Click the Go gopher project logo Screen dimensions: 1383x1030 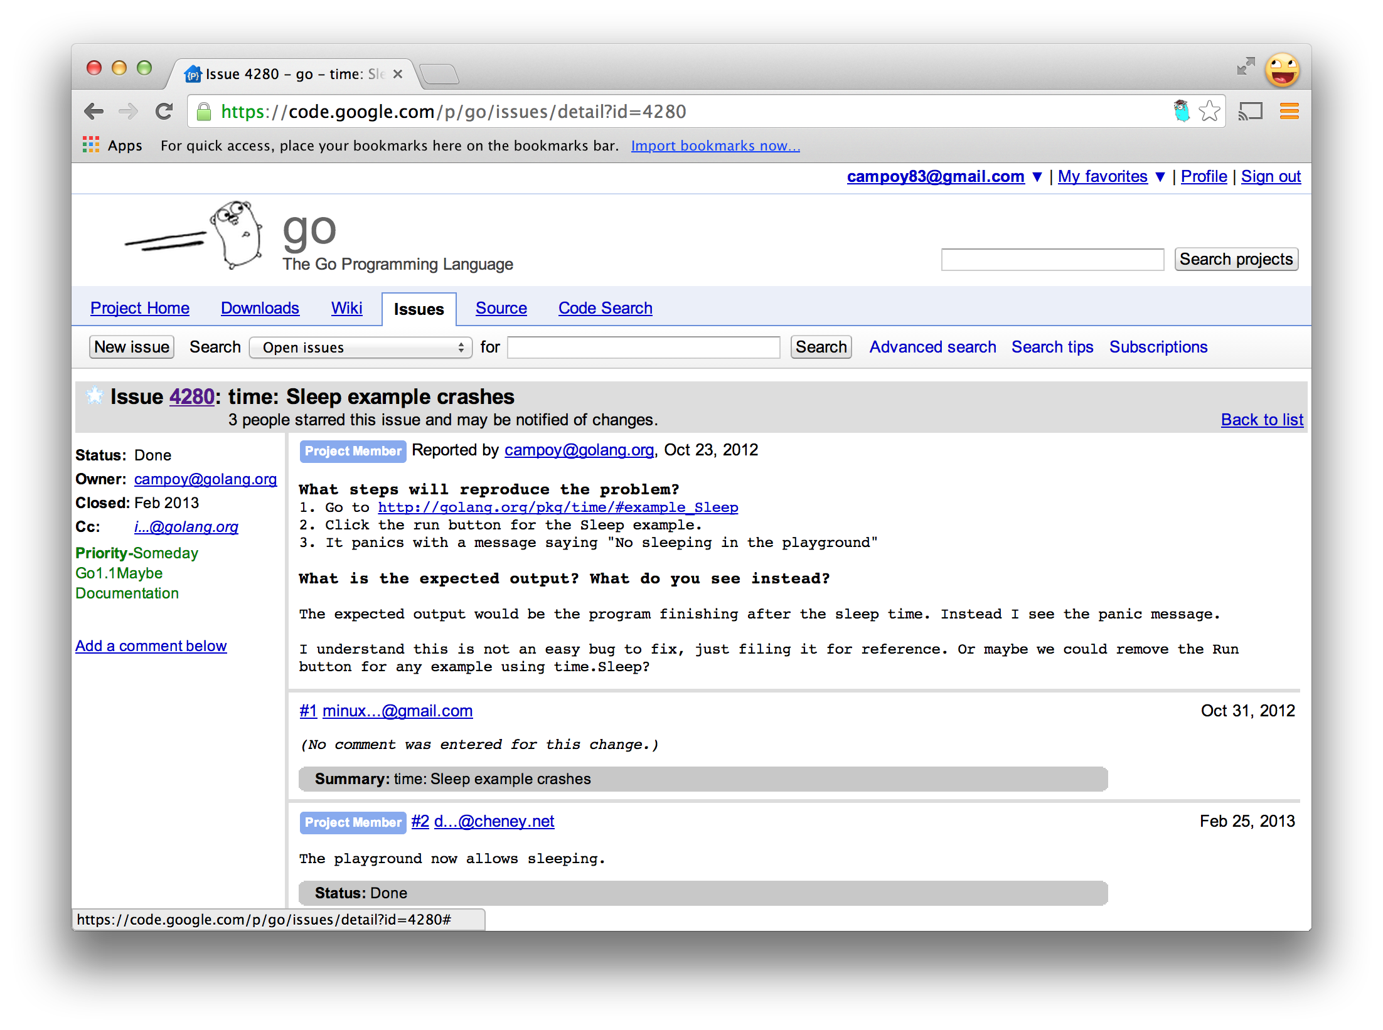point(236,235)
